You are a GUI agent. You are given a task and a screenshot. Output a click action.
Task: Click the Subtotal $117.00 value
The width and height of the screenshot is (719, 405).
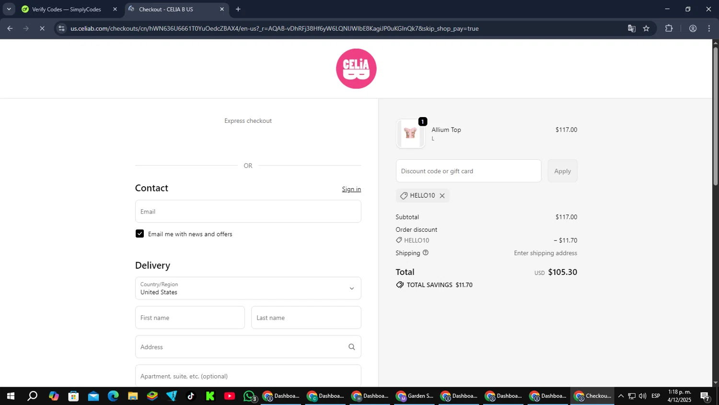[566, 217]
